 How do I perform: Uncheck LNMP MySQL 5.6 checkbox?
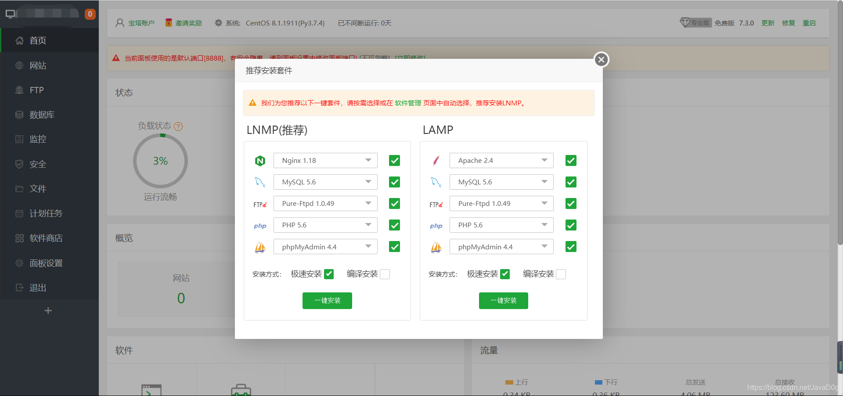(x=394, y=182)
